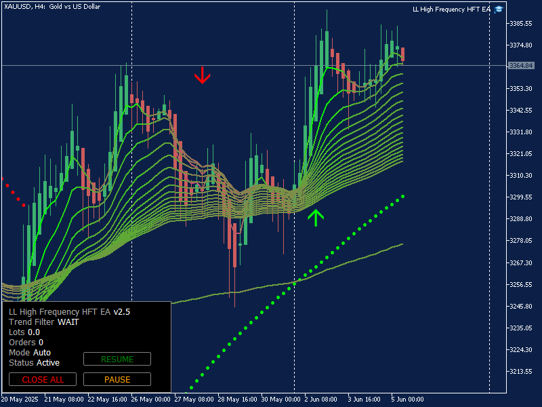Image resolution: width=542 pixels, height=407 pixels.
Task: Click the 3213.55 price scale label
Action: click(x=521, y=371)
